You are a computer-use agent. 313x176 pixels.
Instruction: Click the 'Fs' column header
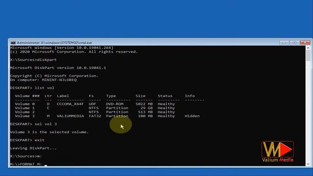point(91,96)
